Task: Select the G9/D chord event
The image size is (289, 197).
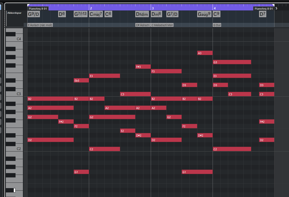Action: (34, 14)
